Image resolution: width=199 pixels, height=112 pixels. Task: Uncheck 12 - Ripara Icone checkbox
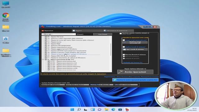46,42
